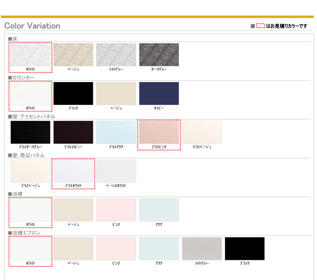
Task: Choose the beige accent panel swatch
Action: [x=202, y=132]
